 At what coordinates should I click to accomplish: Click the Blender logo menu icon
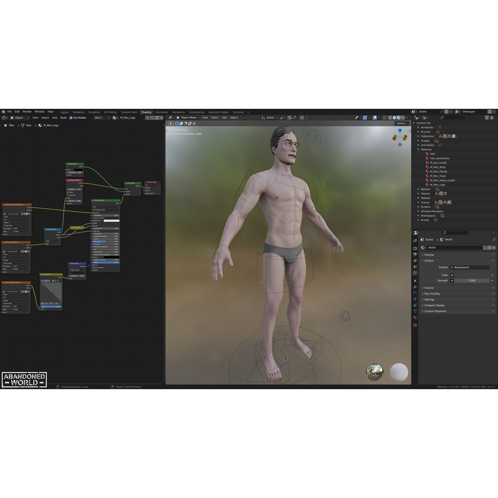(x=4, y=112)
